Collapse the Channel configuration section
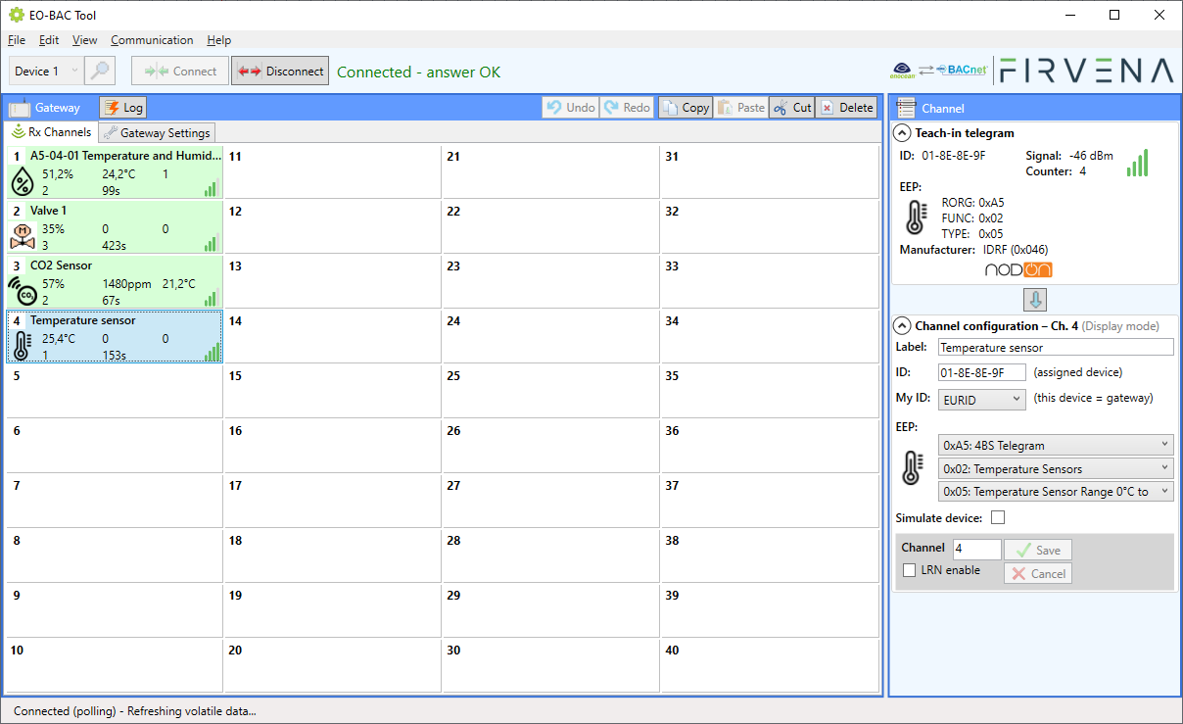This screenshot has height=724, width=1183. point(903,326)
